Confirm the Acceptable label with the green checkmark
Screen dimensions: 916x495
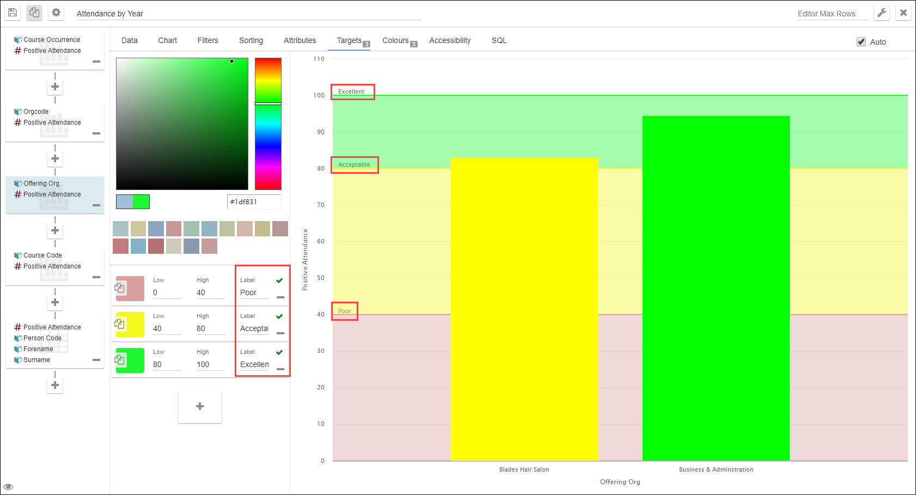click(279, 316)
